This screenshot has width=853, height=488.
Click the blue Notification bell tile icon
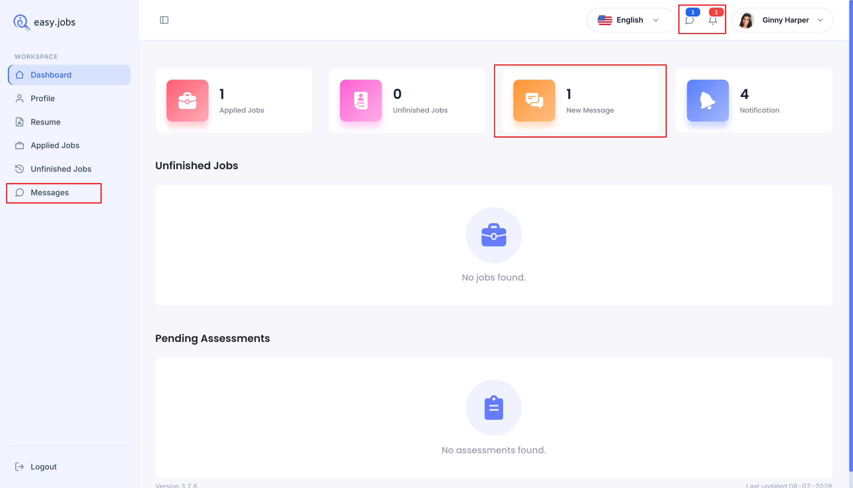[708, 100]
